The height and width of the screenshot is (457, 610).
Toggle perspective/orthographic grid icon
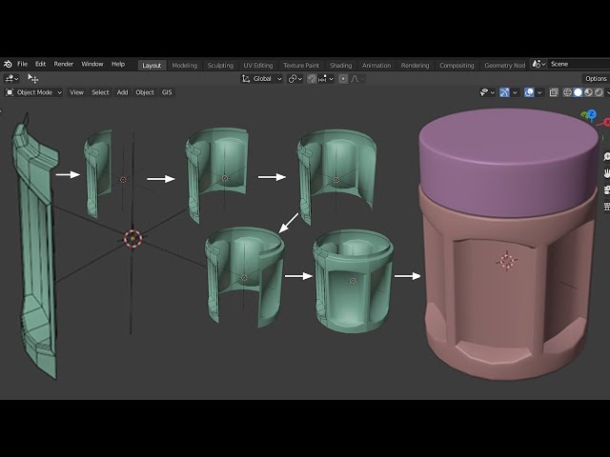[x=606, y=207]
